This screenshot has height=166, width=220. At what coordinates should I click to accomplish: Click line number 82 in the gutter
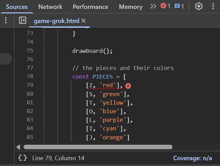tap(30, 111)
